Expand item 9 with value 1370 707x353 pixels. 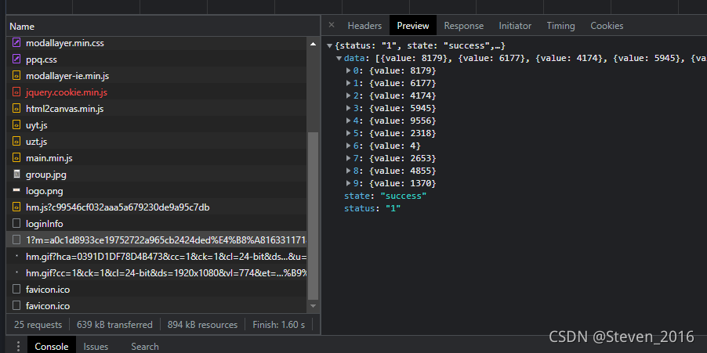point(348,183)
